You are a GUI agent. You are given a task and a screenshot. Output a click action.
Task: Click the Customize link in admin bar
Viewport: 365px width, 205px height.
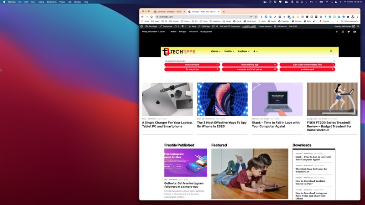point(166,26)
